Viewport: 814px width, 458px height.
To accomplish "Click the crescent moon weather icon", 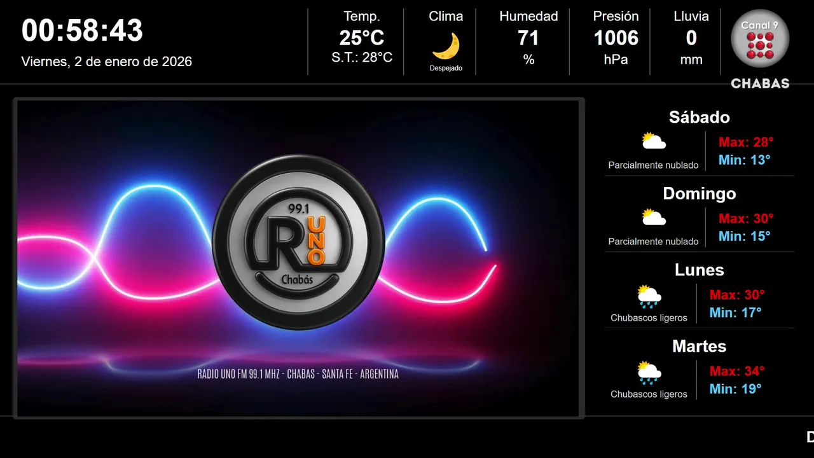I will (446, 46).
